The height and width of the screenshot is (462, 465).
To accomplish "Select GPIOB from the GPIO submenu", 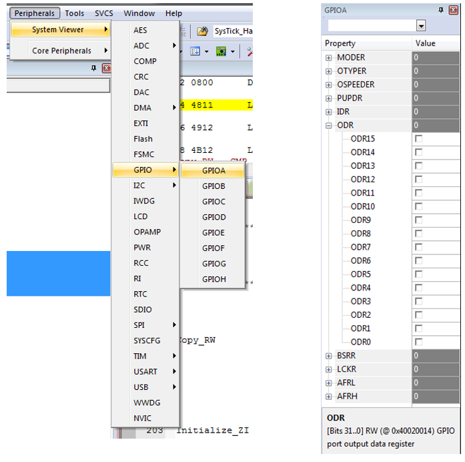I will tap(213, 186).
